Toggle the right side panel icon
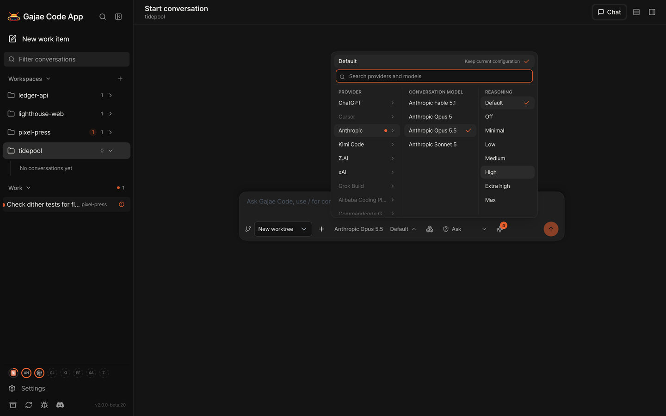Image resolution: width=666 pixels, height=416 pixels. 652,12
